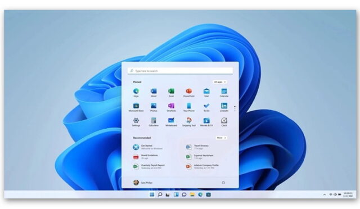Viewport: 360px width, 209px height.
Task: Open the Calendar app
Action: [224, 93]
